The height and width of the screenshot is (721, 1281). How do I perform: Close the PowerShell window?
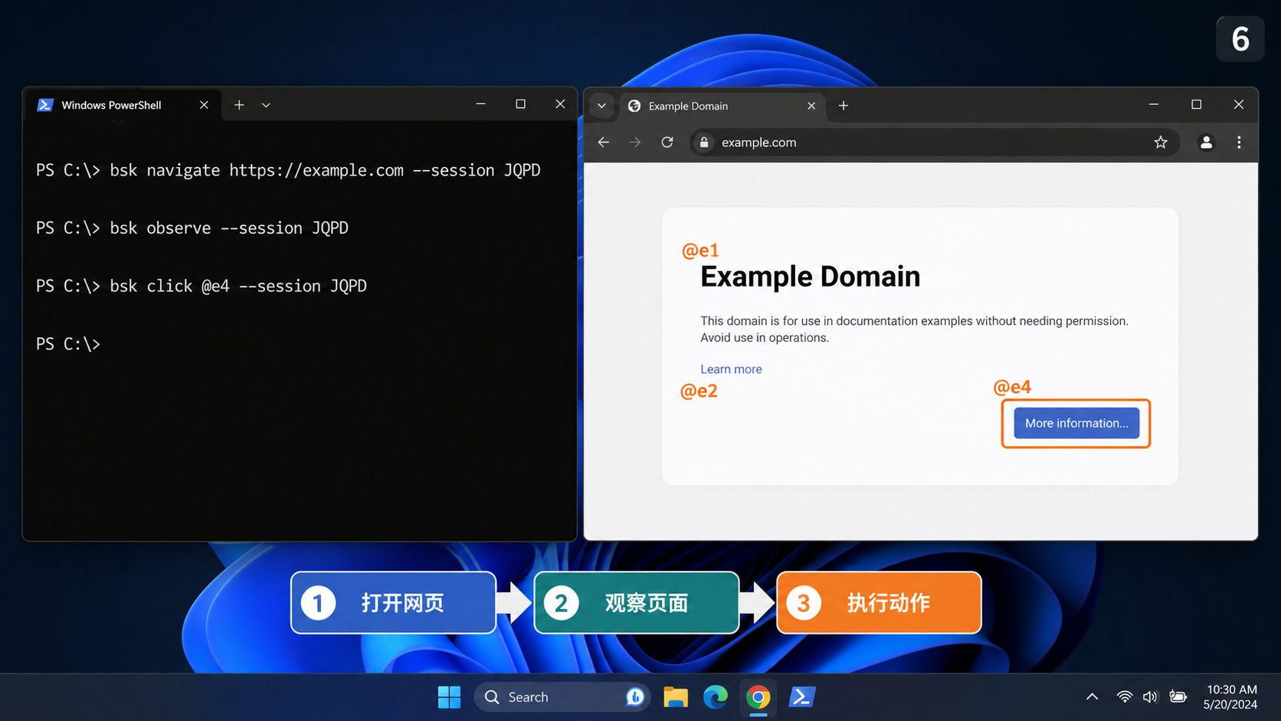point(560,104)
